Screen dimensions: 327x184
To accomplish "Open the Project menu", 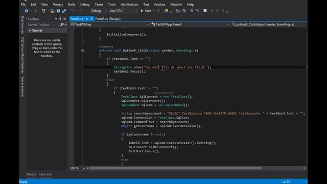I will [x=58, y=5].
